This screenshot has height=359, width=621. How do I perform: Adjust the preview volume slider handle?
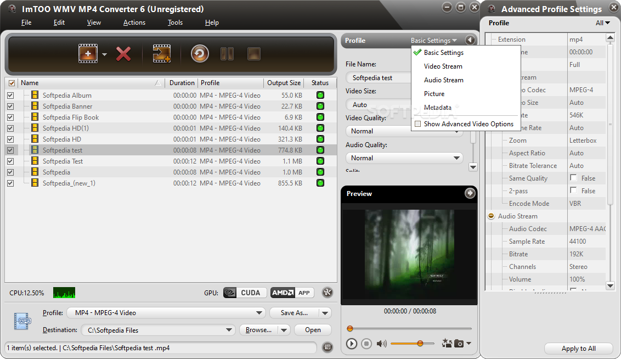coord(420,344)
